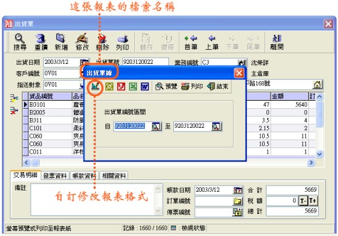
Task: Click the 出貨日期 field 2003/3/12
Action: tap(62, 62)
